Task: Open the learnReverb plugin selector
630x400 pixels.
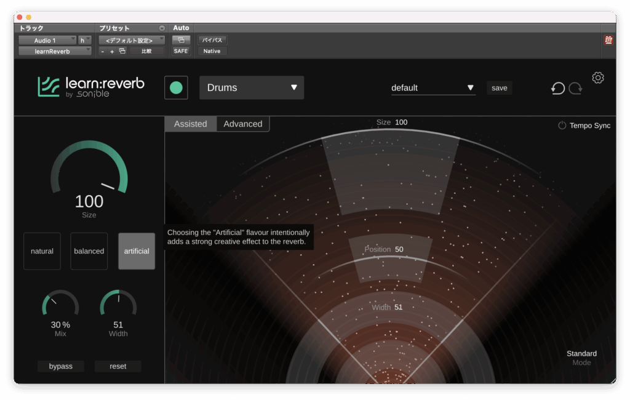Action: coord(55,51)
